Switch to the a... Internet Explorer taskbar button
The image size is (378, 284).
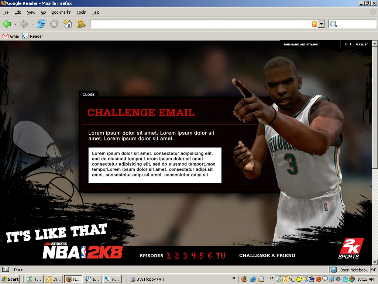click(x=93, y=279)
